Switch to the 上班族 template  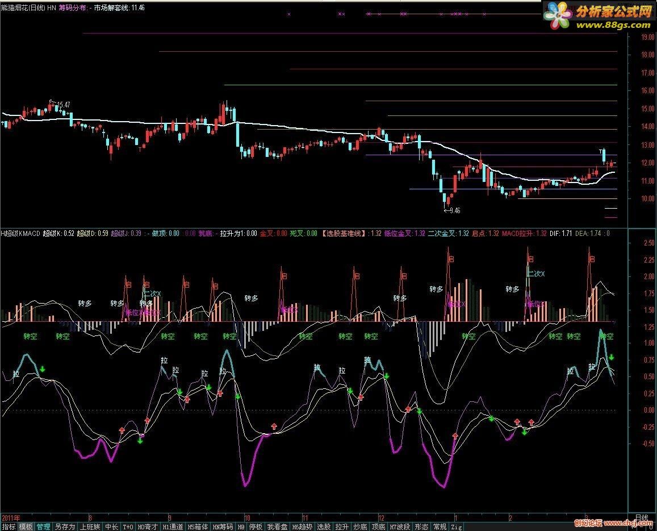(x=90, y=526)
